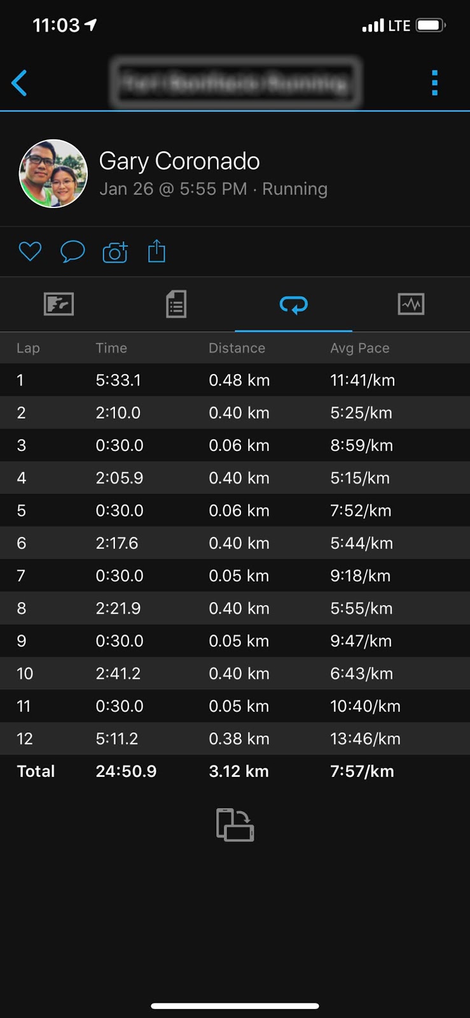
Task: Open the charts graph icon tab
Action: pyautogui.click(x=411, y=304)
